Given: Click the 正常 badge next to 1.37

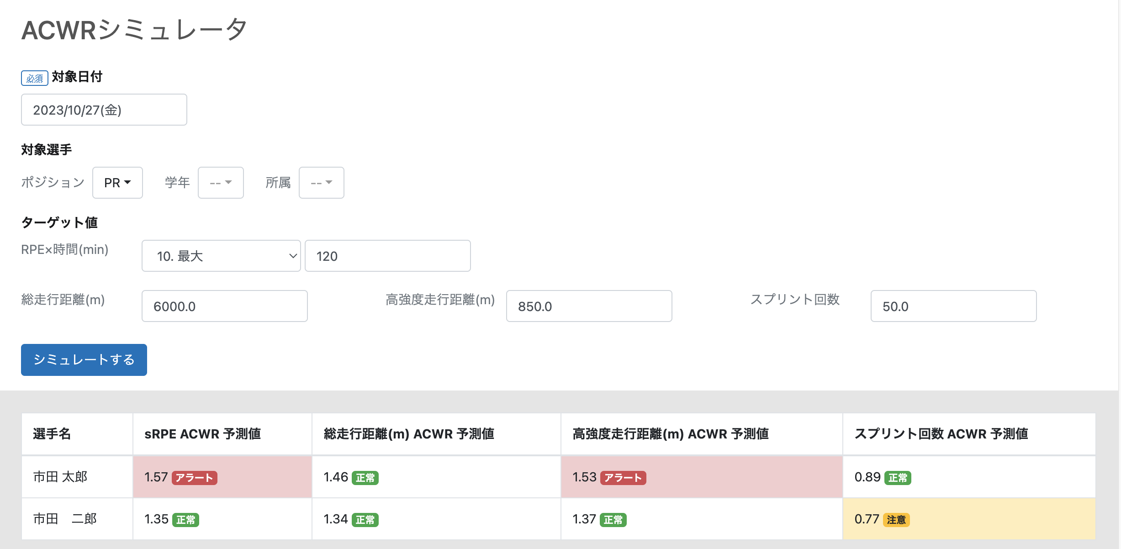Looking at the screenshot, I should click(x=613, y=520).
